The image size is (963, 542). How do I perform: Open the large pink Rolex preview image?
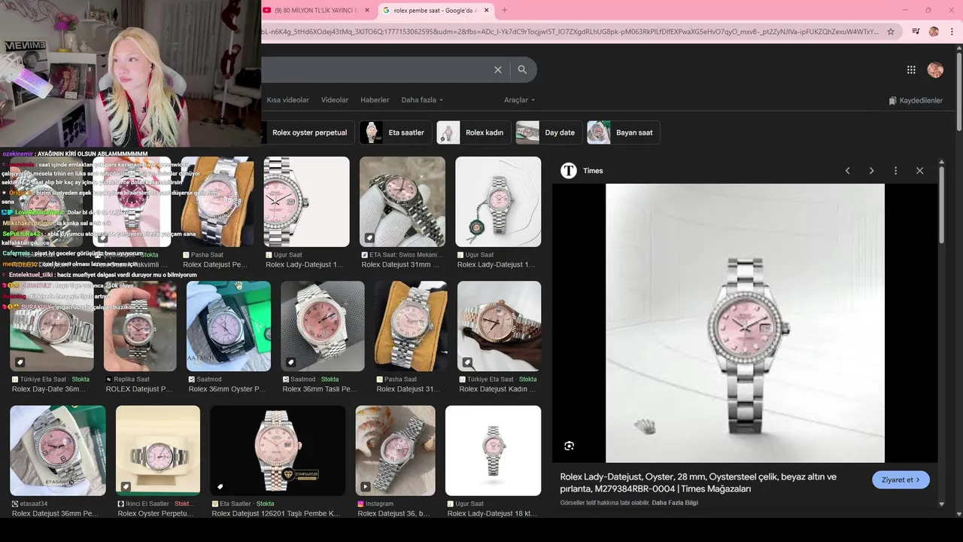point(745,323)
